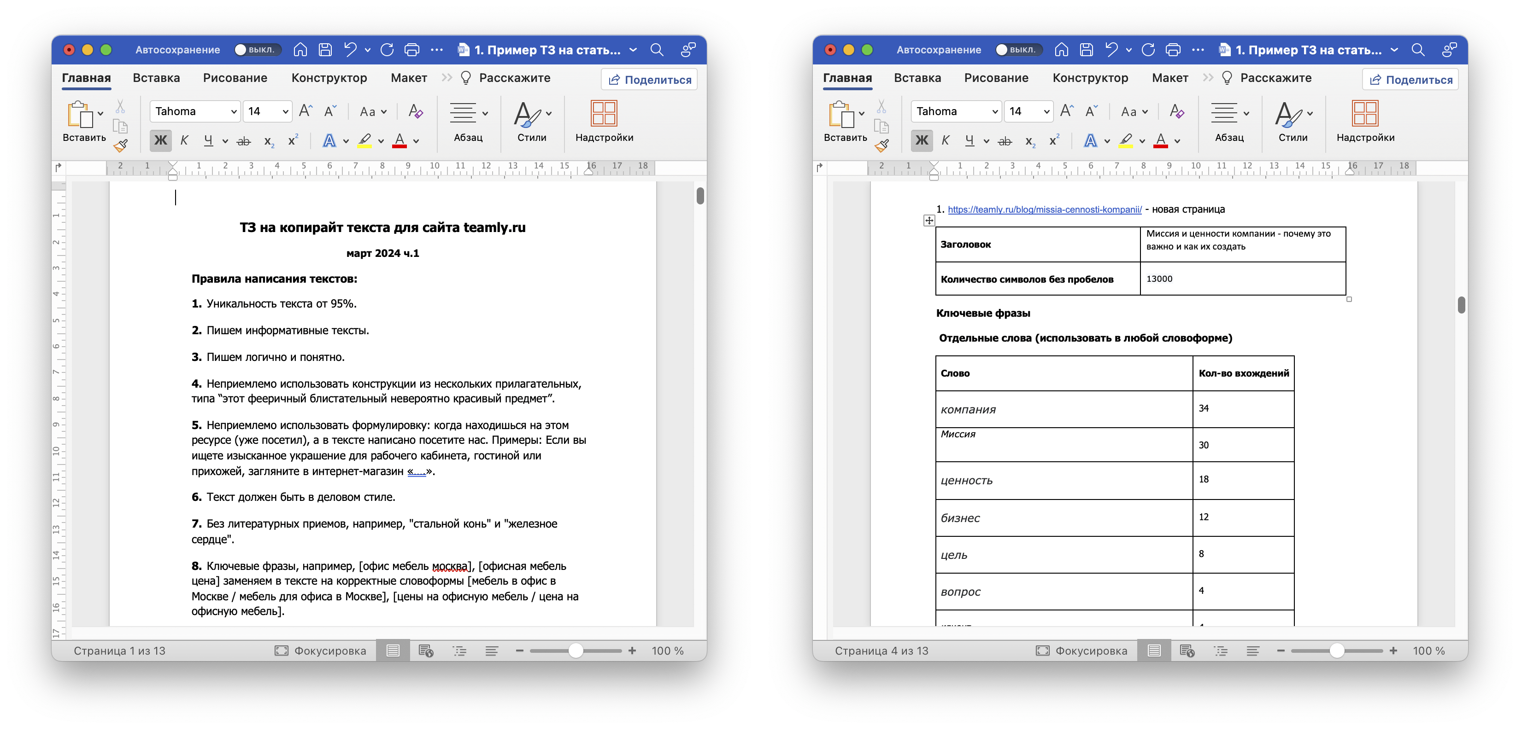Click the Clear Formatting icon in left ribbon
This screenshot has height=755, width=1516.
pyautogui.click(x=416, y=111)
